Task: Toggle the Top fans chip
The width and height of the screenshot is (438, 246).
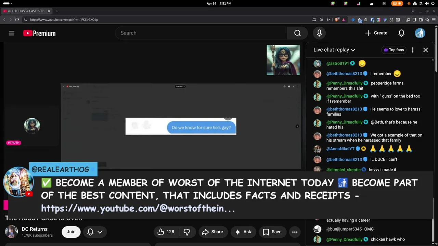Action: point(394,50)
